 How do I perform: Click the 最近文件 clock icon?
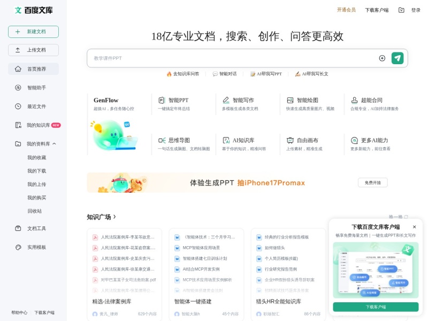coord(18,106)
